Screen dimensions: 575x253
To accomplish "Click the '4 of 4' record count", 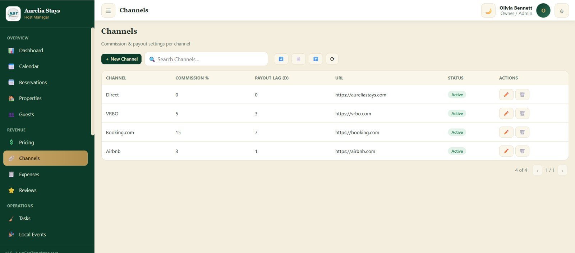I will click(x=521, y=170).
